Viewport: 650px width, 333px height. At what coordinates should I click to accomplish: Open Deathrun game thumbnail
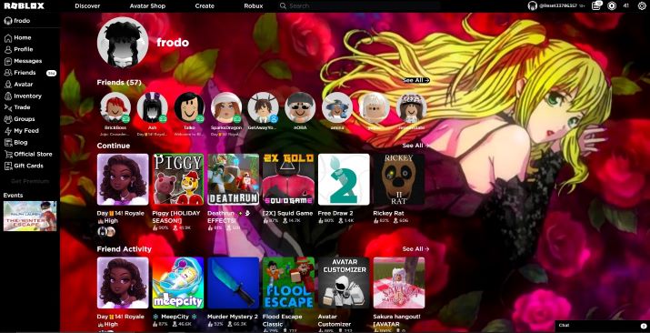tap(234, 179)
